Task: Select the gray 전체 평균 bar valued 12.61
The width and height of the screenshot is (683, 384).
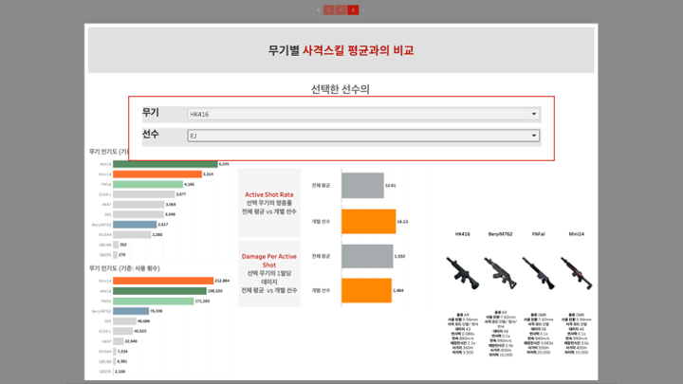Action: 362,186
